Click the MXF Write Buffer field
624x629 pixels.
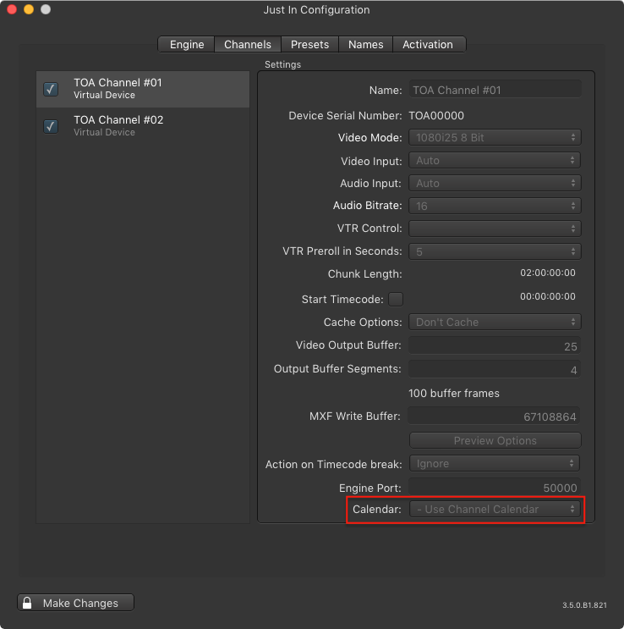pyautogui.click(x=494, y=417)
